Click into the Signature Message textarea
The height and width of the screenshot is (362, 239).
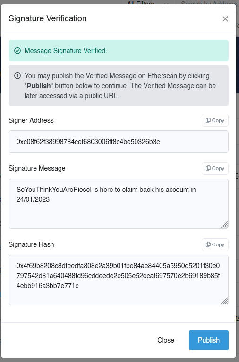pos(119,204)
